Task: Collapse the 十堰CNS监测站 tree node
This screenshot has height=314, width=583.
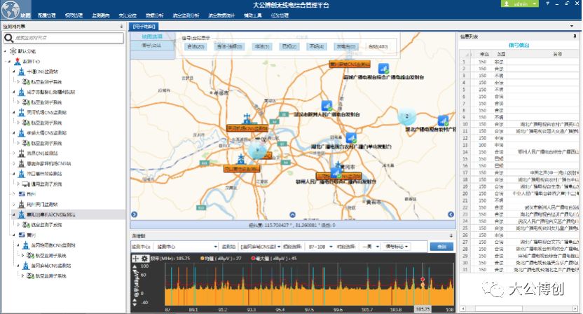Action: click(x=15, y=72)
